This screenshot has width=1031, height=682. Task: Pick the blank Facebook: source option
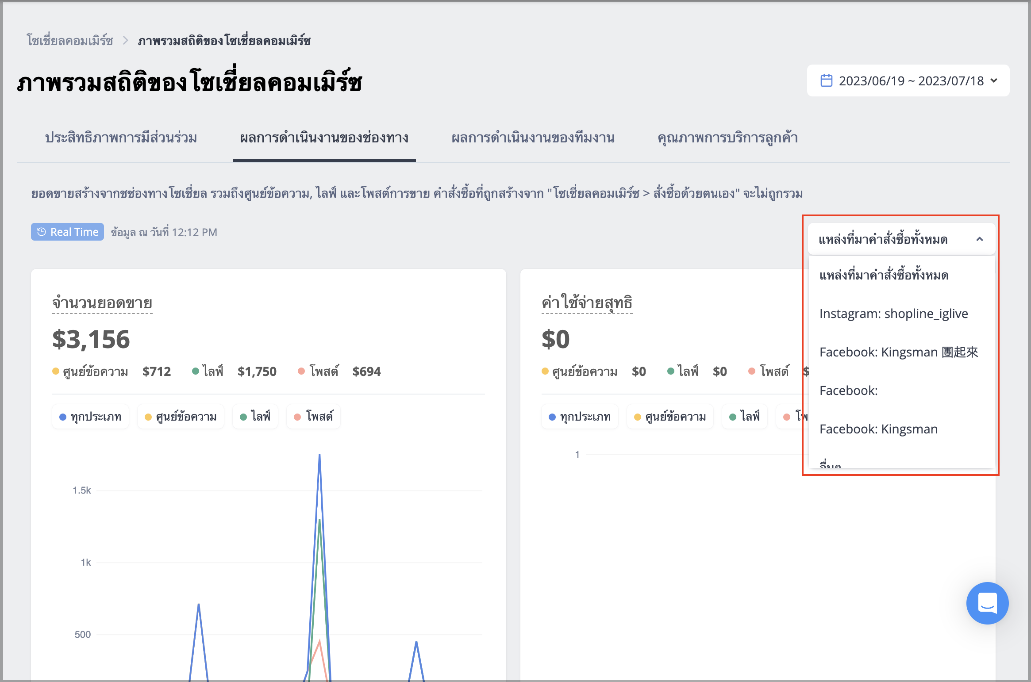(x=901, y=391)
